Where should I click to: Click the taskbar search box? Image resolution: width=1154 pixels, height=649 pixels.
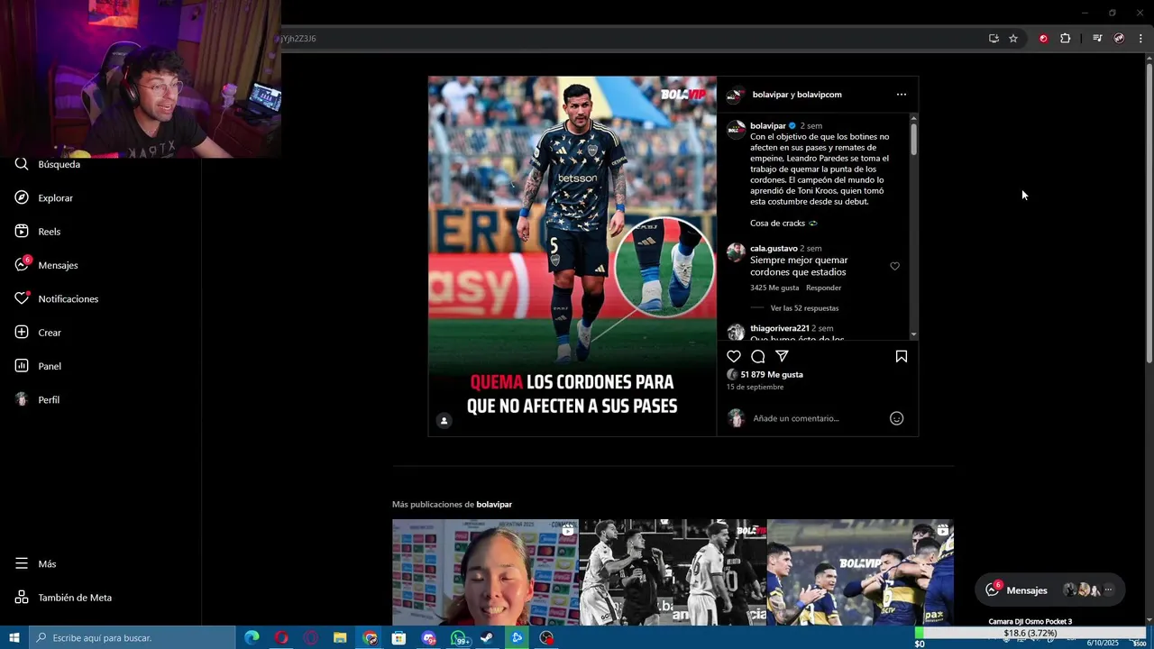[132, 637]
